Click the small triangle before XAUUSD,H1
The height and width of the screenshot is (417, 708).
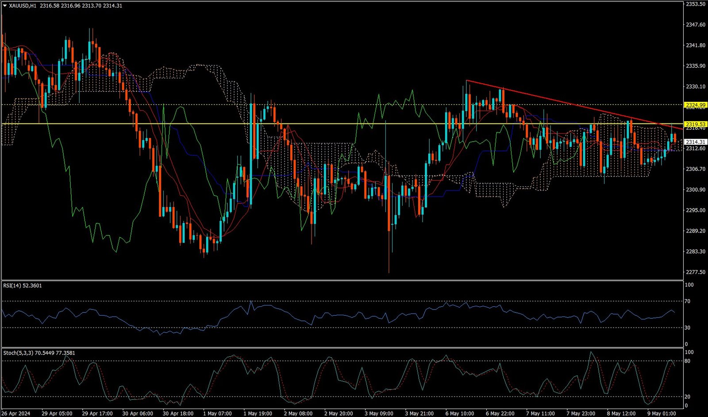click(5, 6)
